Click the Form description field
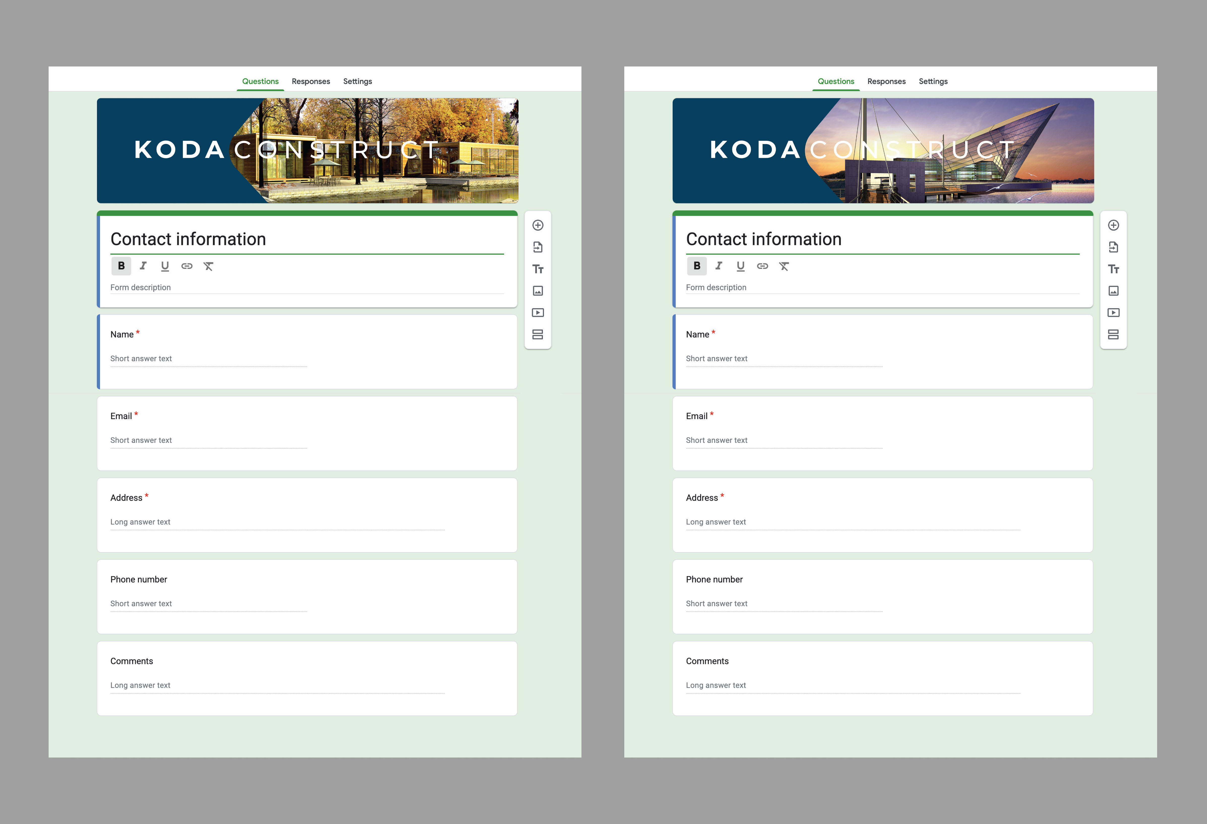Screen dimensions: 1207x824 (306, 288)
